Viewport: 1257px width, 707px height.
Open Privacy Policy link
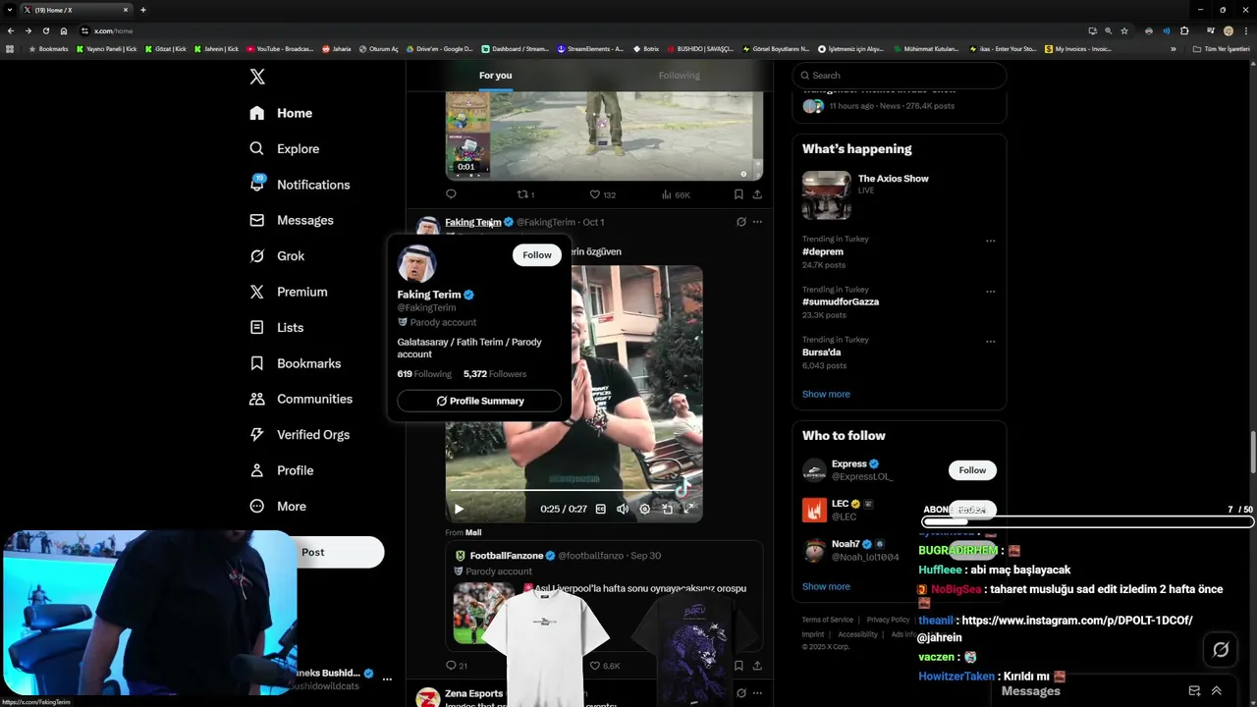[x=888, y=620]
